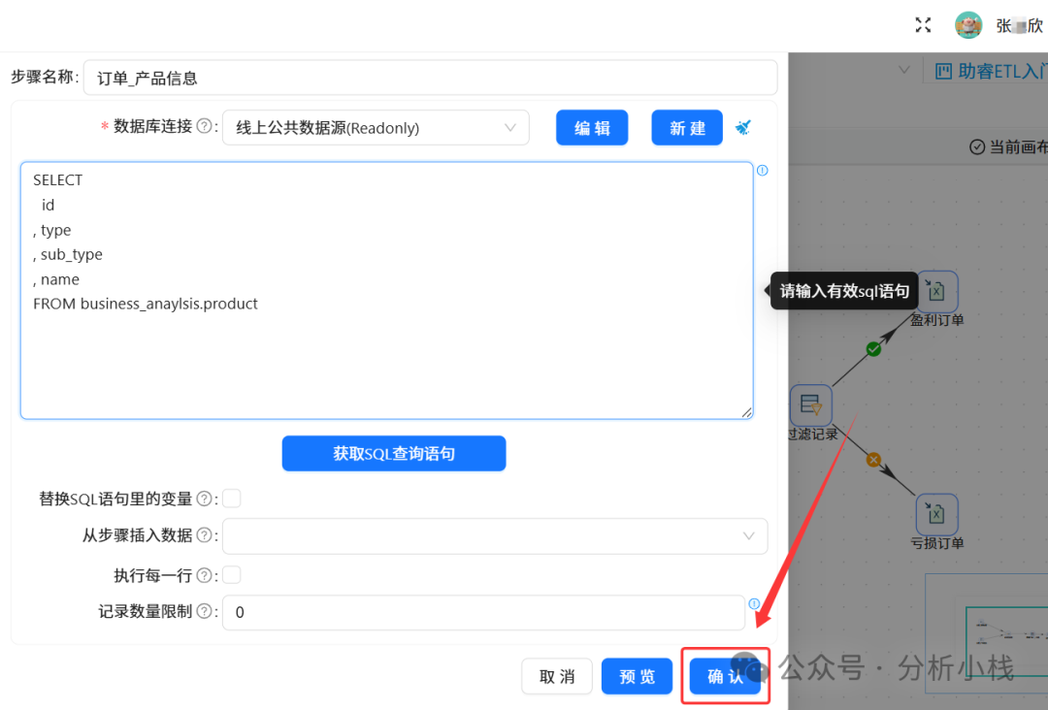Confirm with the 确认 button
This screenshot has width=1048, height=710.
[x=725, y=677]
